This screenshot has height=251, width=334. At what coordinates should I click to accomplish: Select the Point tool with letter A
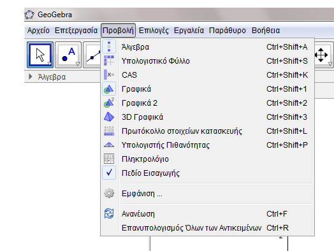68,55
